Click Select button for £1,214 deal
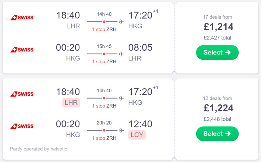The height and width of the screenshot is (162, 261). coord(217,53)
